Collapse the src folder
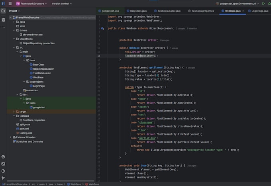The image size is (271, 186). [x=14, y=47]
